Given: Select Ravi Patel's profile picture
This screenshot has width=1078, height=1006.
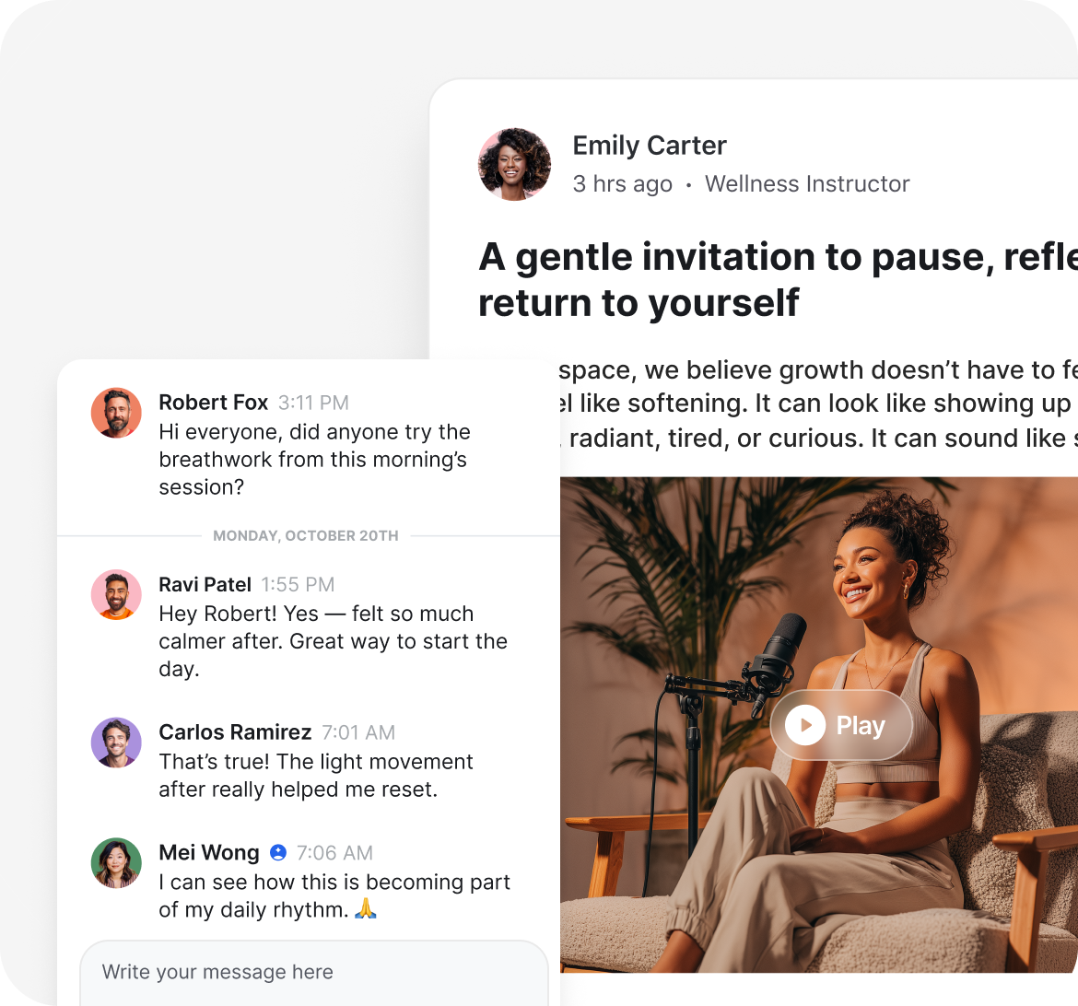Looking at the screenshot, I should [116, 595].
